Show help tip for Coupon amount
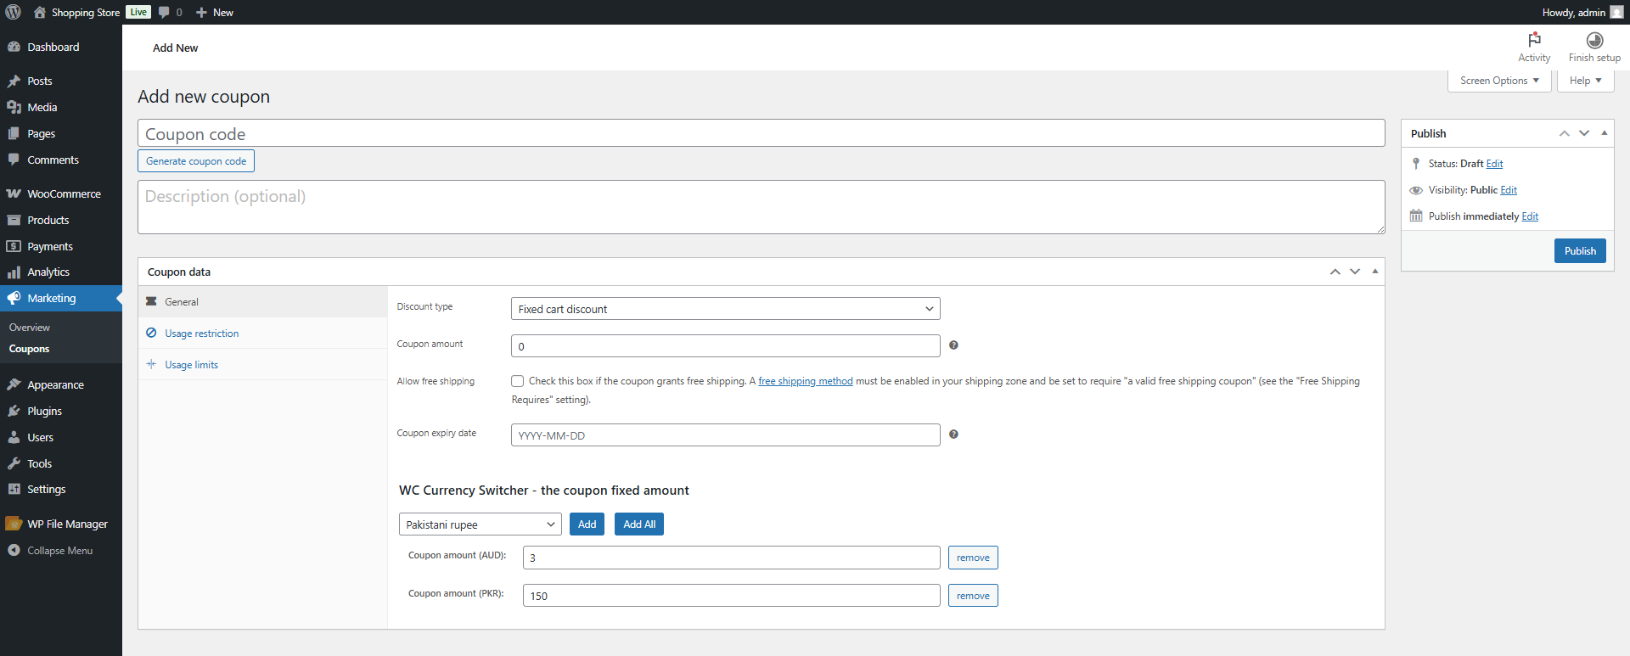 (953, 345)
